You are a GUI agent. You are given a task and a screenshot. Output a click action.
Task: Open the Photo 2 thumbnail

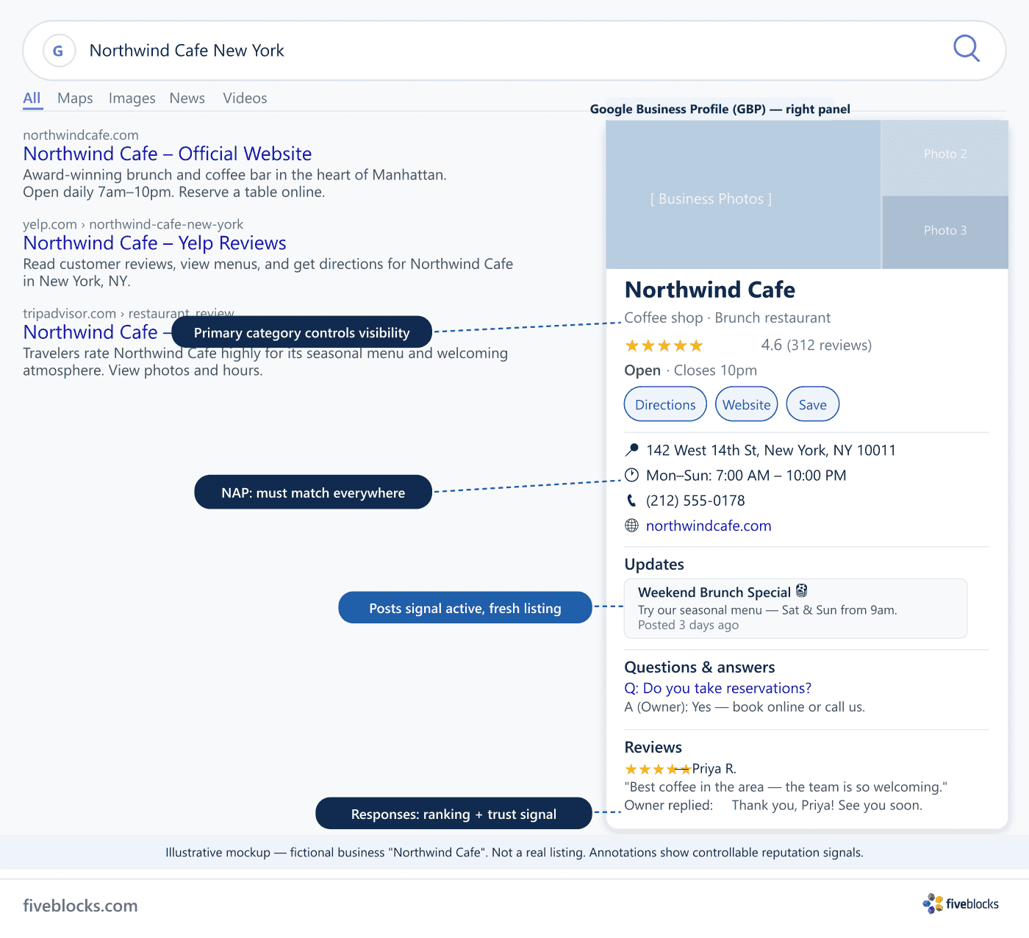945,157
